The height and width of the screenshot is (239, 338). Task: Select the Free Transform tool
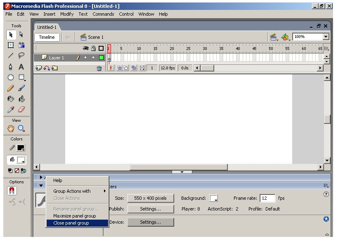pos(11,45)
